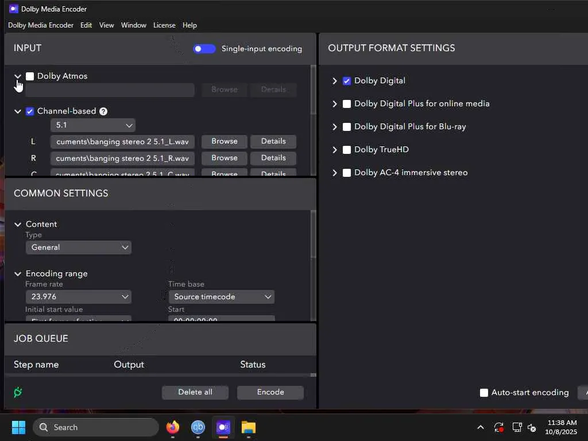Browse for the L channel file
588x441 pixels.
225,141
